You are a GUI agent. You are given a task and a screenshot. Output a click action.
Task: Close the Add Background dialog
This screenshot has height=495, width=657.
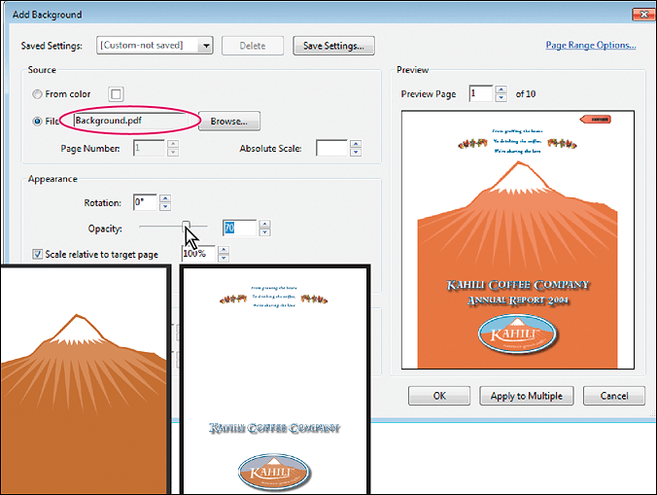pos(641,15)
